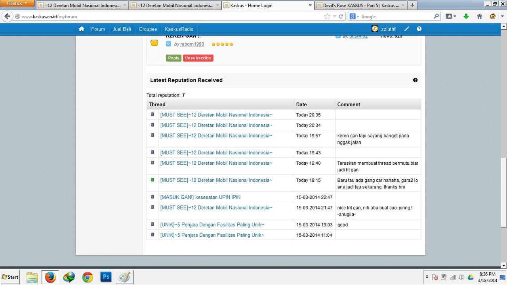This screenshot has height=285, width=507.
Task: Click green reputation square for Today 19:15
Action: pos(152,180)
